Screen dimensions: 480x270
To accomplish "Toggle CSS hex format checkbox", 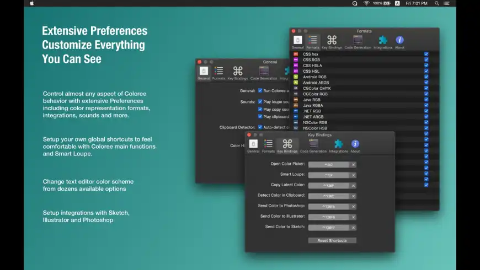I will (x=426, y=54).
